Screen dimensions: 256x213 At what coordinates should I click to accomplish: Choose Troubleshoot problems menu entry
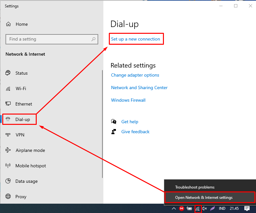coord(195,187)
